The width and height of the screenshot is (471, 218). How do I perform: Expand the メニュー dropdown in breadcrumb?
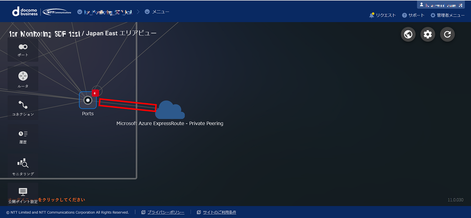point(157,12)
